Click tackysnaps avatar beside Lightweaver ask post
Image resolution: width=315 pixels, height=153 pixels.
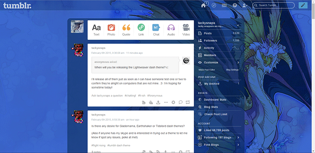pos(77,50)
